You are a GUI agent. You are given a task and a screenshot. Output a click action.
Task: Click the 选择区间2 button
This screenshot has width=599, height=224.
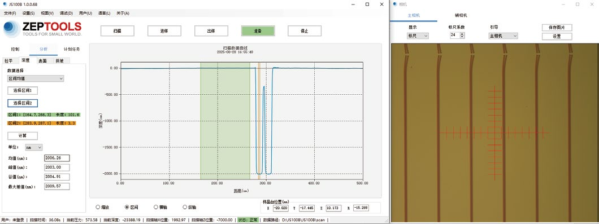(x=23, y=103)
